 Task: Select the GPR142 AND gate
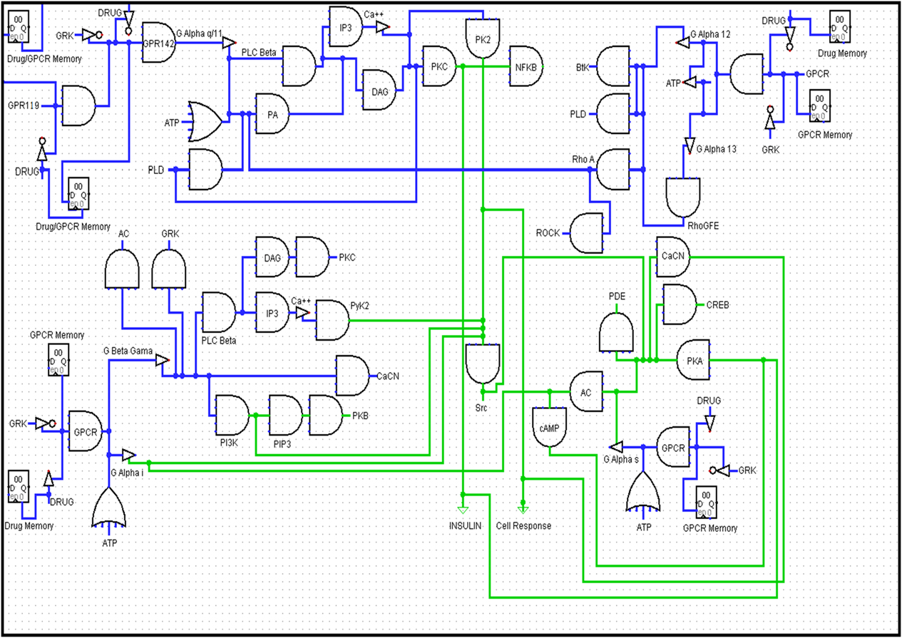(158, 43)
